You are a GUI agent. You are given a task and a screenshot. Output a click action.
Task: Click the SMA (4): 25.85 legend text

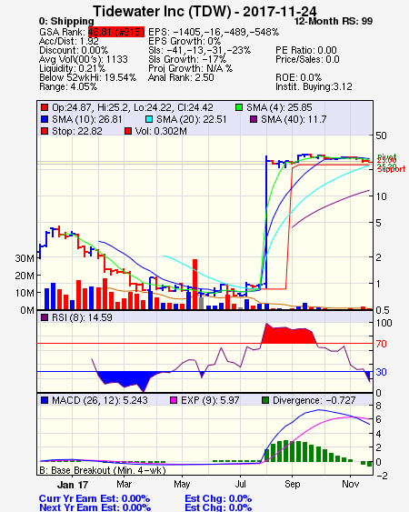pyautogui.click(x=279, y=107)
